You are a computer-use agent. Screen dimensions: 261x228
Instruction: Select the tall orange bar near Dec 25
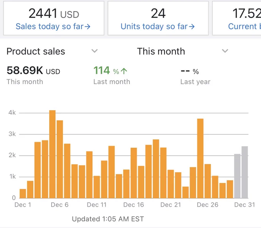[x=200, y=158]
